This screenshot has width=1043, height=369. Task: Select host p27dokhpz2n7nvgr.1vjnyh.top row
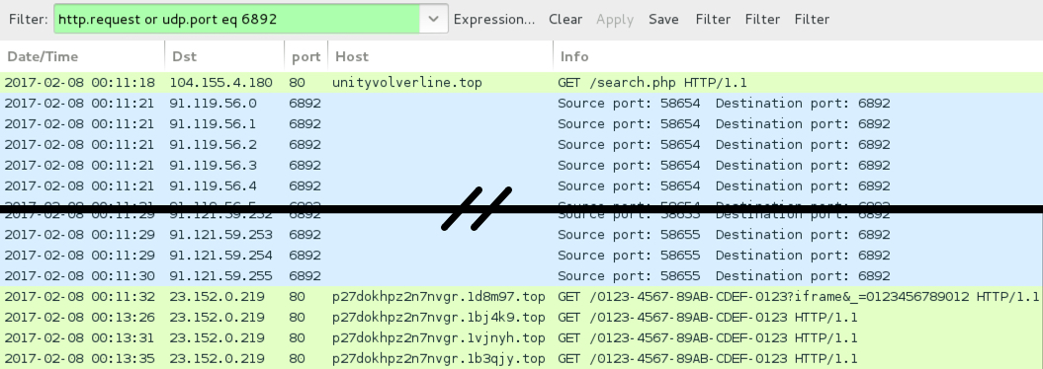[x=522, y=337]
